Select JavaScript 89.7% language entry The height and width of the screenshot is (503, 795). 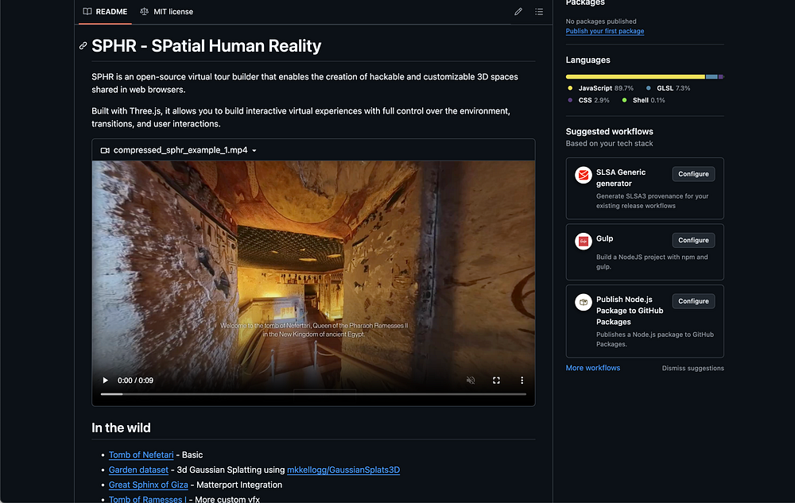tap(600, 88)
